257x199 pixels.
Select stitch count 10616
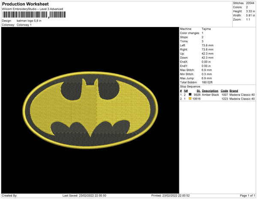(196, 99)
